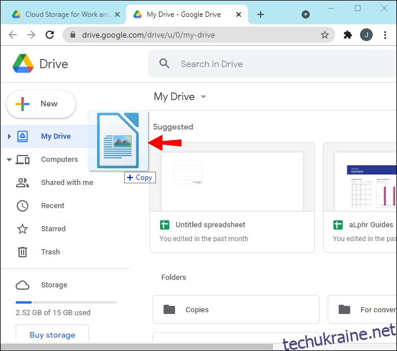Click the lock icon in address bar
The image size is (397, 351).
click(73, 35)
